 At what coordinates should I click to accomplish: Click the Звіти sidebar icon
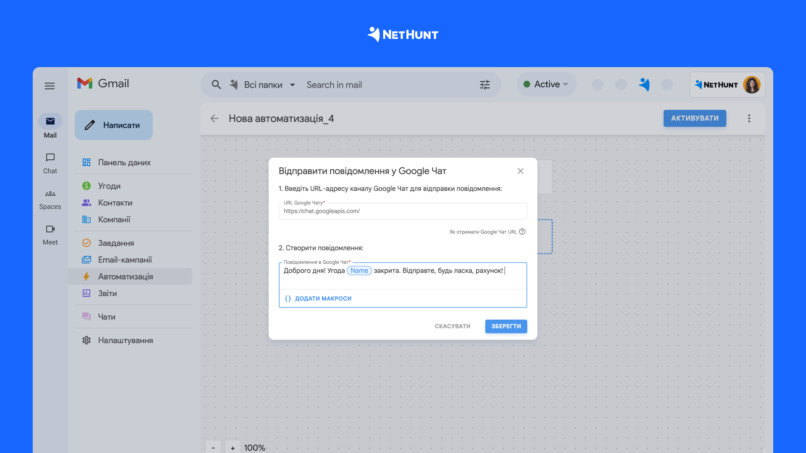tap(86, 293)
